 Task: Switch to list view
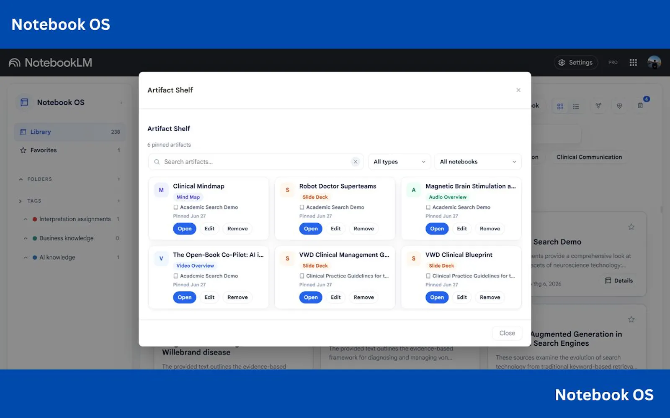tap(576, 106)
